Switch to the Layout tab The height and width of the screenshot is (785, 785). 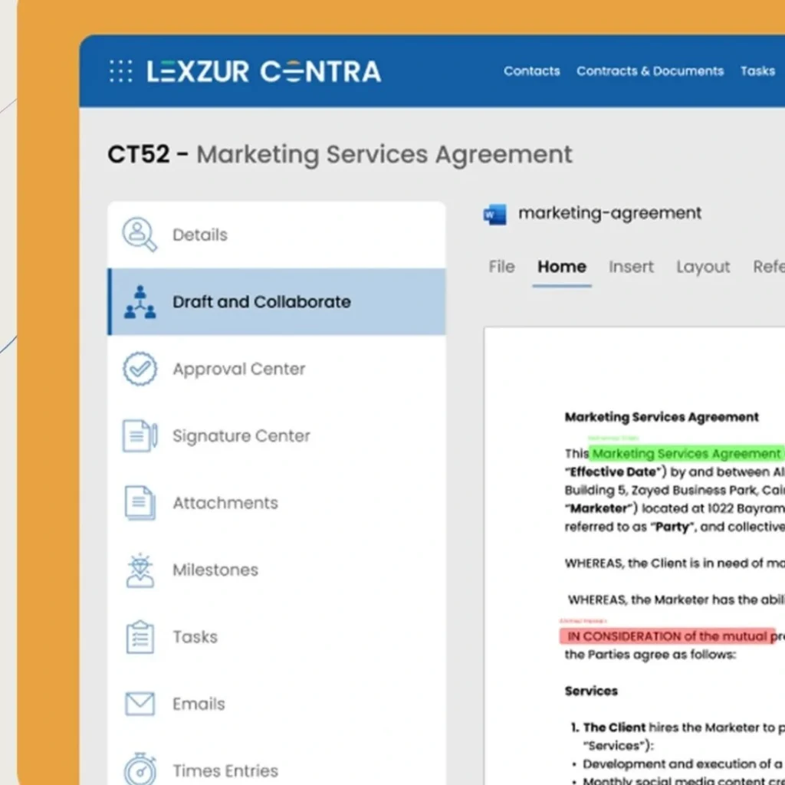click(x=702, y=267)
